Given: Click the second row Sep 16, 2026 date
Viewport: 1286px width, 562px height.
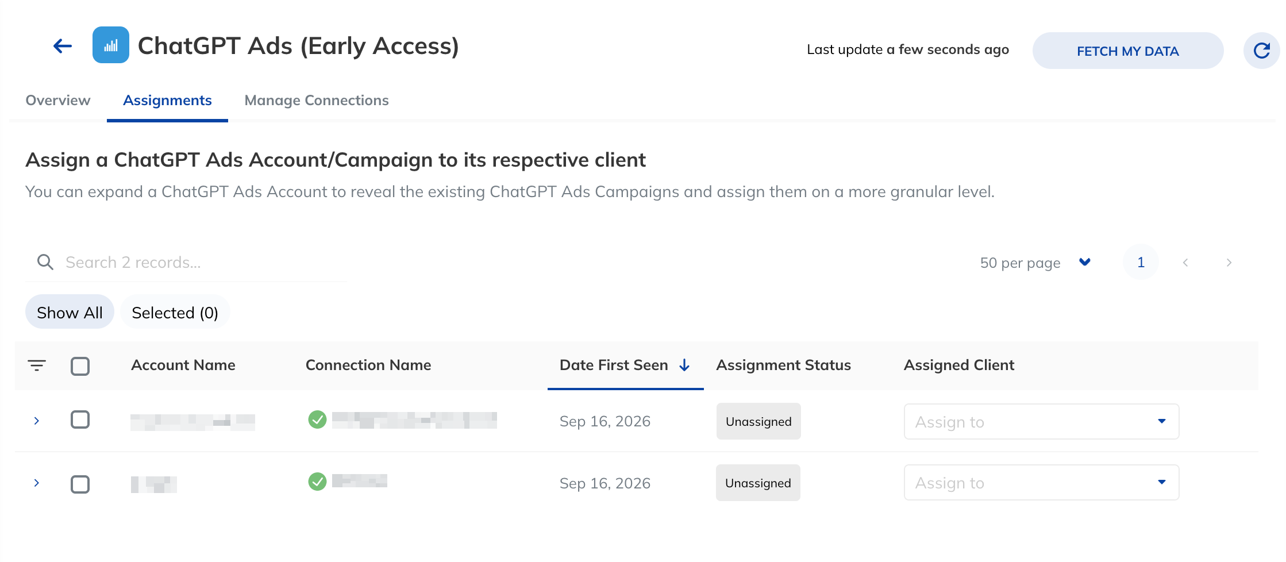Looking at the screenshot, I should [605, 483].
